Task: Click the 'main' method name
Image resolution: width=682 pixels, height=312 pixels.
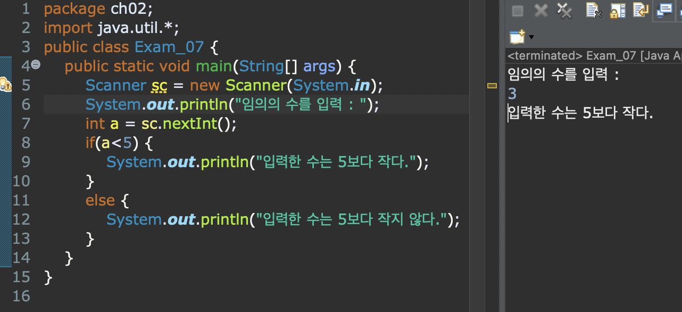Action: tap(214, 66)
